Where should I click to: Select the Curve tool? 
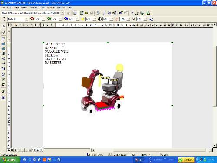click(3, 58)
